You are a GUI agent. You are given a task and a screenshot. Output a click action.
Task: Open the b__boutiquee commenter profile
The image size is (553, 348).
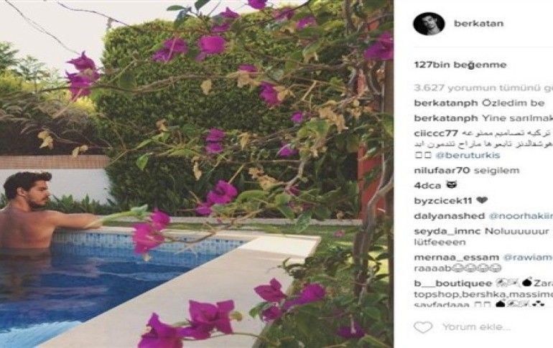tap(453, 283)
